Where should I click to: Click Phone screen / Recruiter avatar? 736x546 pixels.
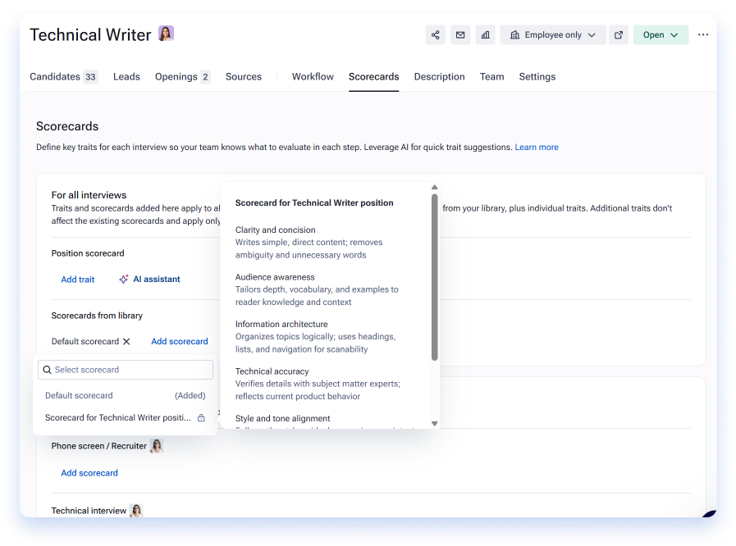pyautogui.click(x=156, y=446)
